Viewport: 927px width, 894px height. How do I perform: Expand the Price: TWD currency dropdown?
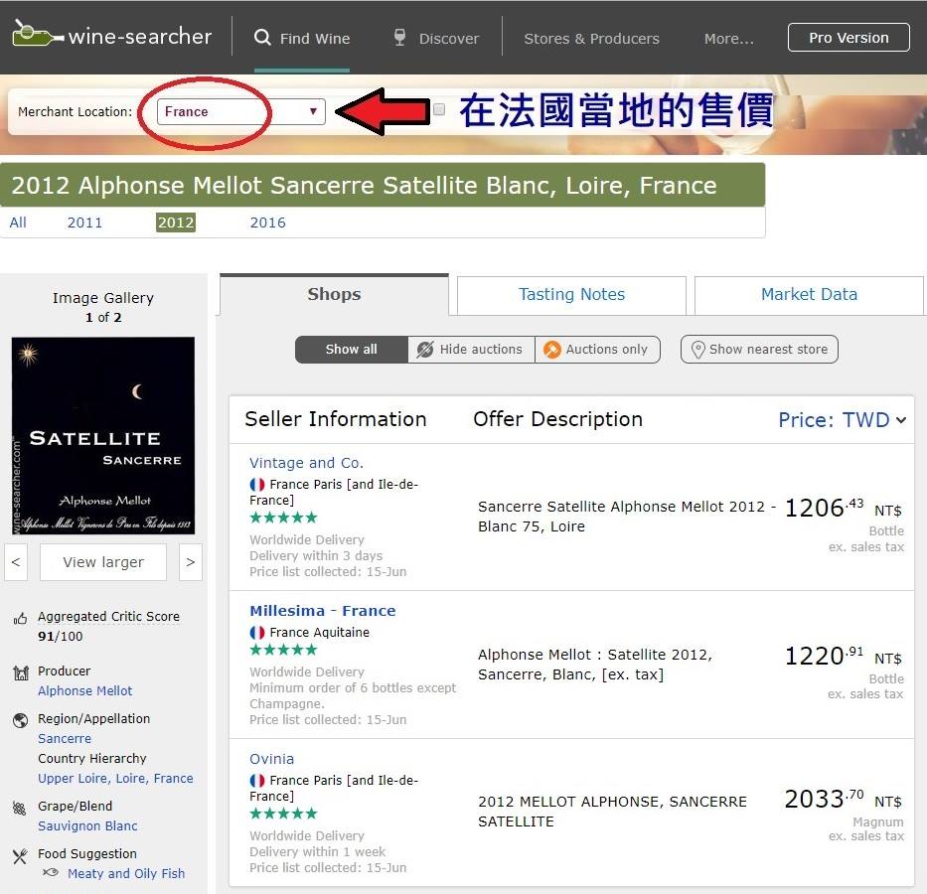point(842,420)
